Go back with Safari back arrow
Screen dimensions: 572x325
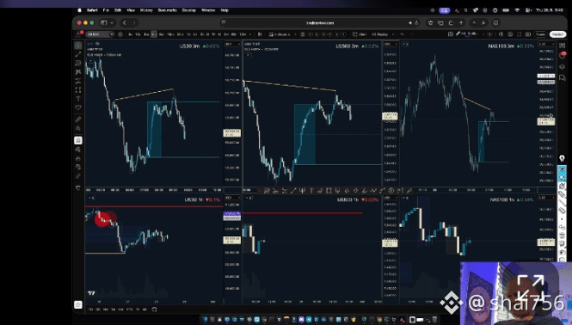coord(125,22)
